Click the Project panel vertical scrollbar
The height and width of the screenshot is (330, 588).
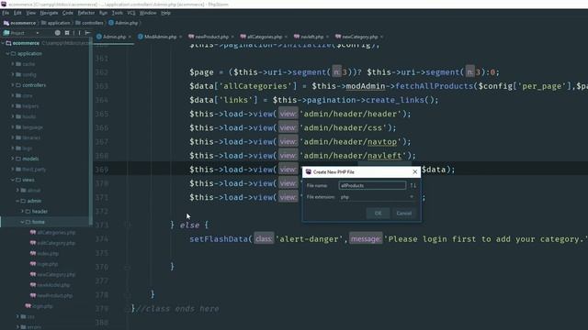90,131
